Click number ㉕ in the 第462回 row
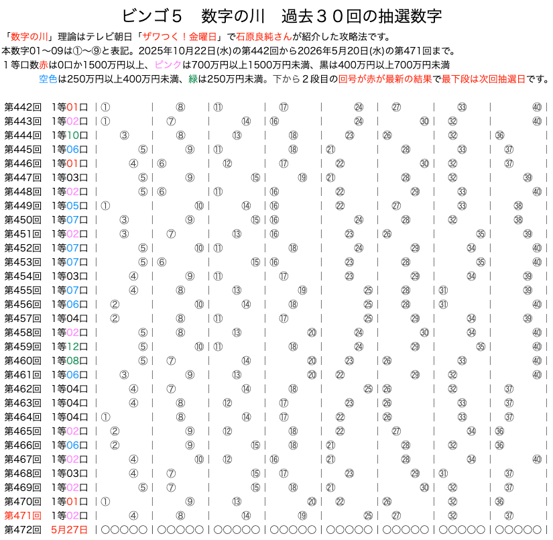 click(x=368, y=389)
